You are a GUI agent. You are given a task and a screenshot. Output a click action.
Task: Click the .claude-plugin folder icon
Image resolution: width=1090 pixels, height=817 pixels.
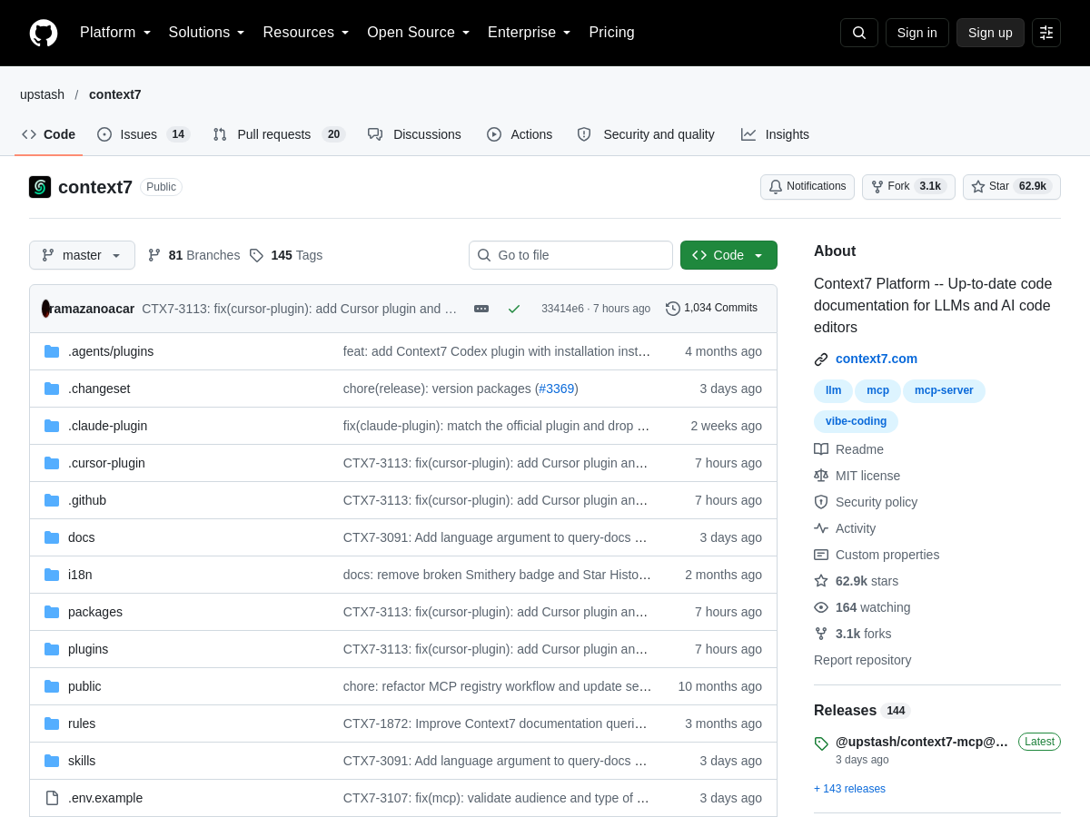click(52, 426)
